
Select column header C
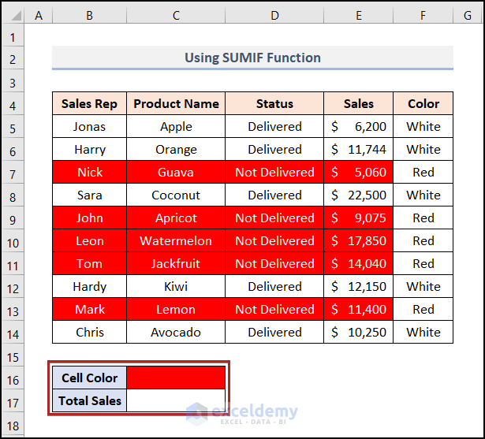(x=176, y=14)
